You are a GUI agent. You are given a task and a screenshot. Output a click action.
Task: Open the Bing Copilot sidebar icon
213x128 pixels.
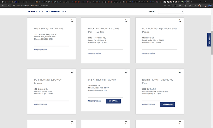[210, 6]
